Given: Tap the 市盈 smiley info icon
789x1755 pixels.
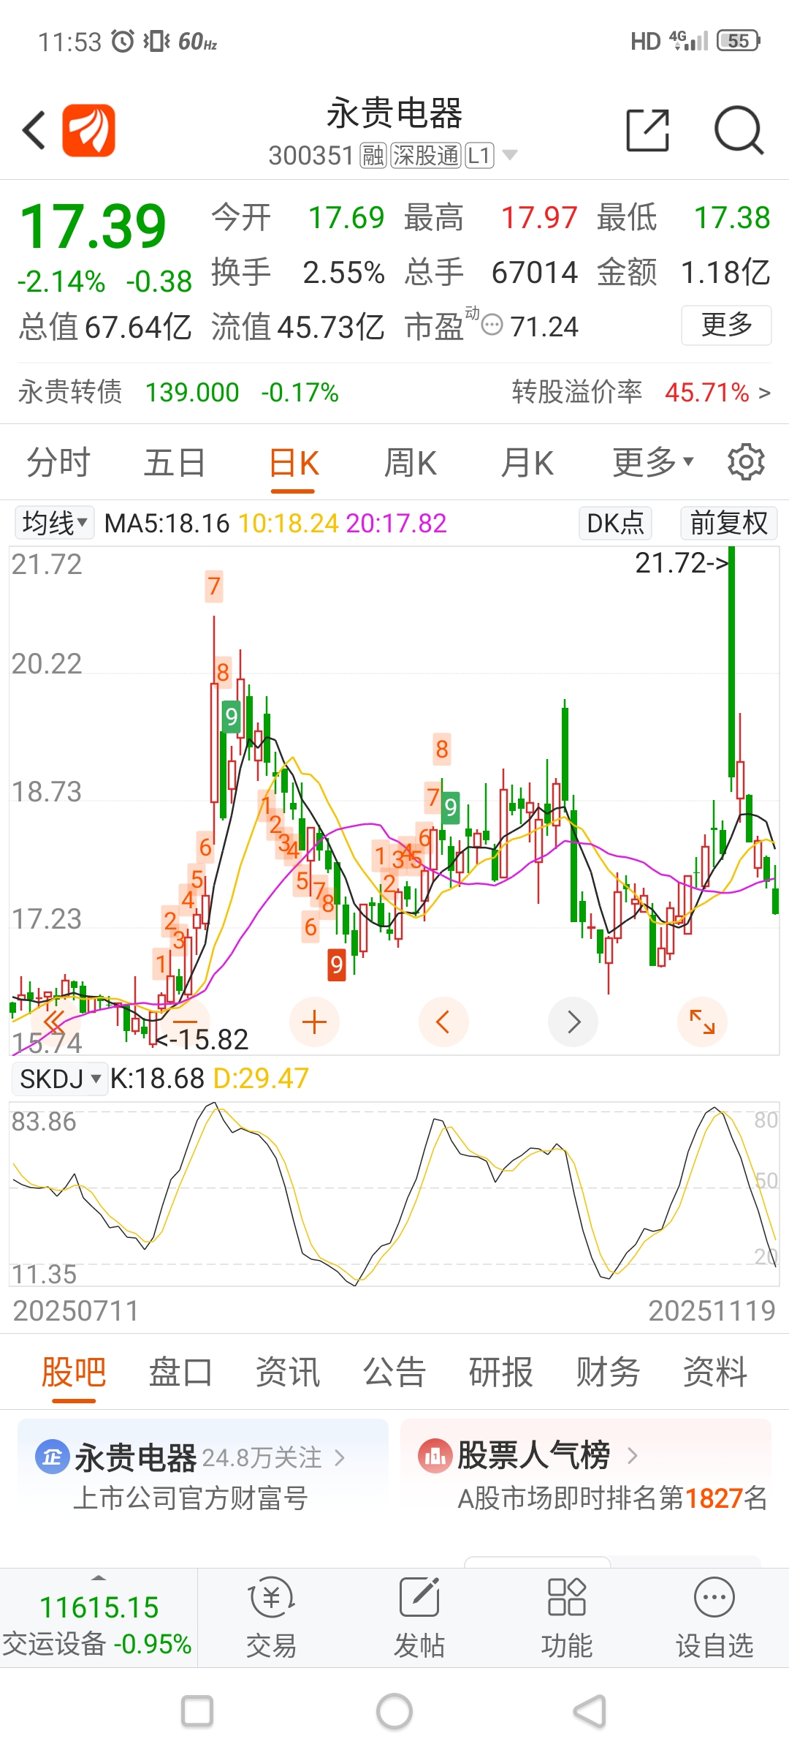Looking at the screenshot, I should 493,325.
